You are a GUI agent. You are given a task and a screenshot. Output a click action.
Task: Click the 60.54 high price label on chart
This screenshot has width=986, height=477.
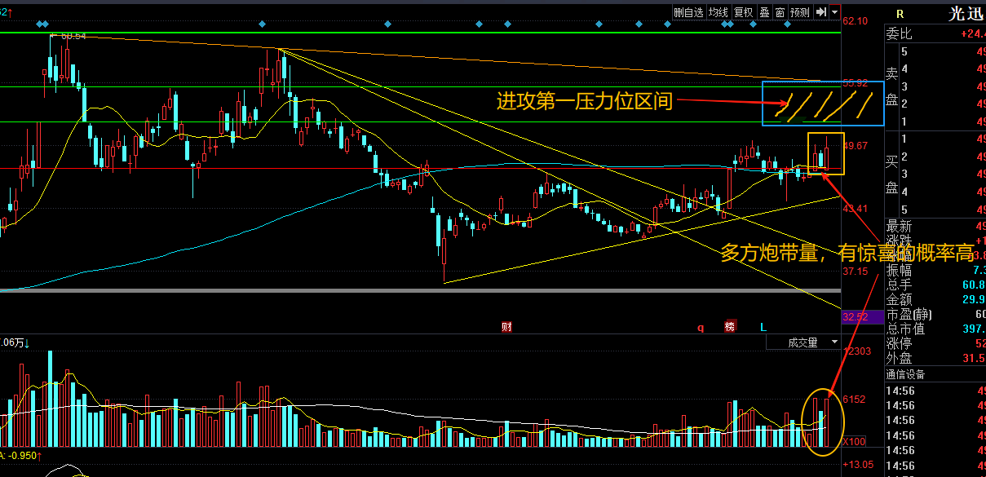[x=73, y=36]
